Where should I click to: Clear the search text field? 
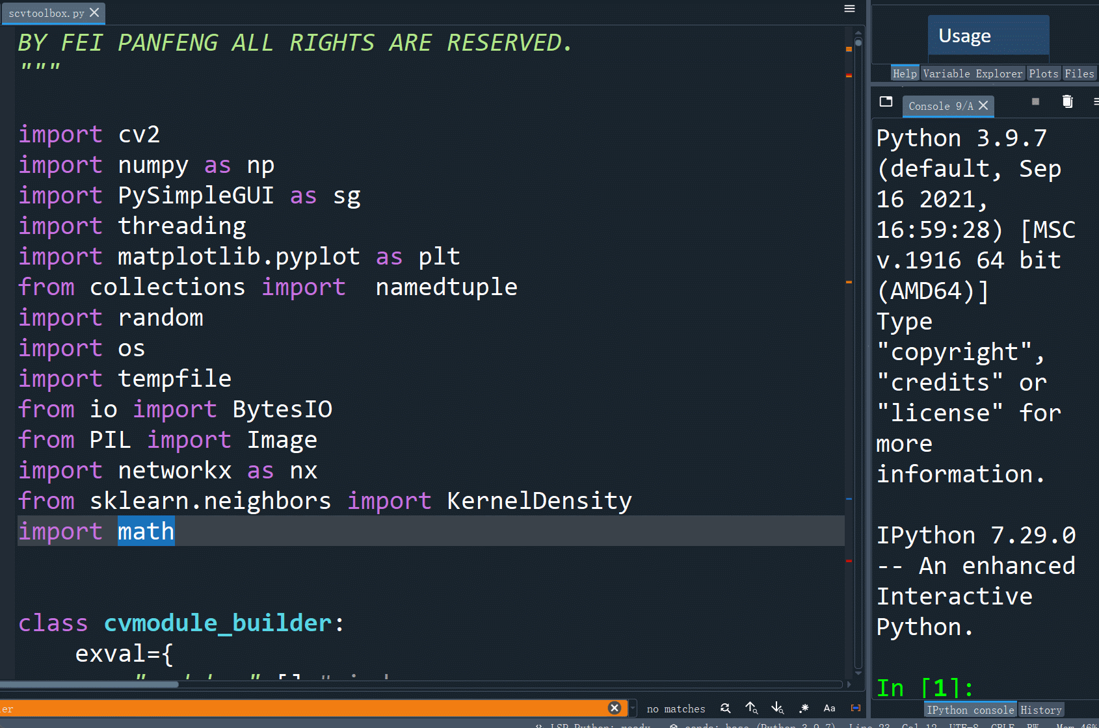614,708
